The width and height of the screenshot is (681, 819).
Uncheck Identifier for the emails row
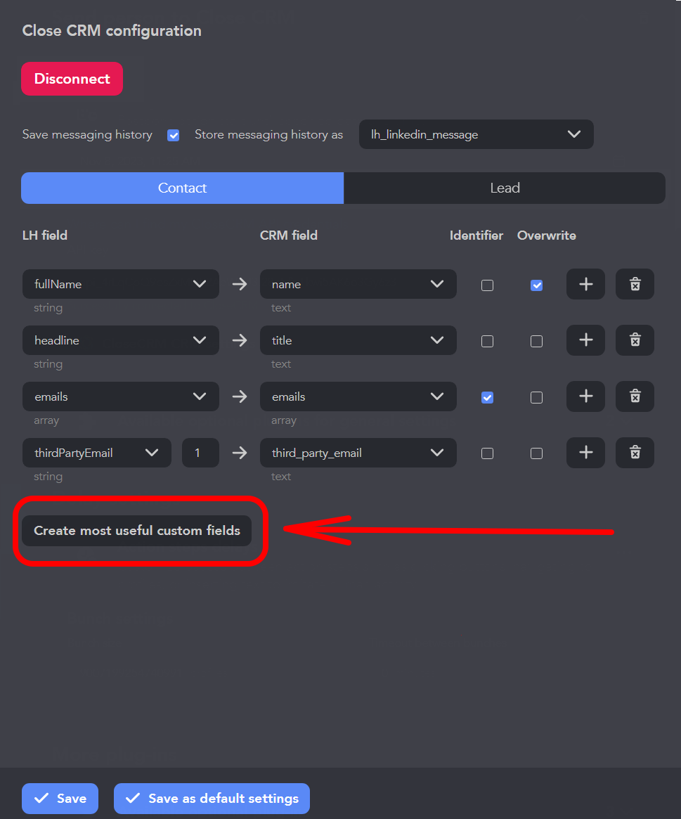coord(487,397)
